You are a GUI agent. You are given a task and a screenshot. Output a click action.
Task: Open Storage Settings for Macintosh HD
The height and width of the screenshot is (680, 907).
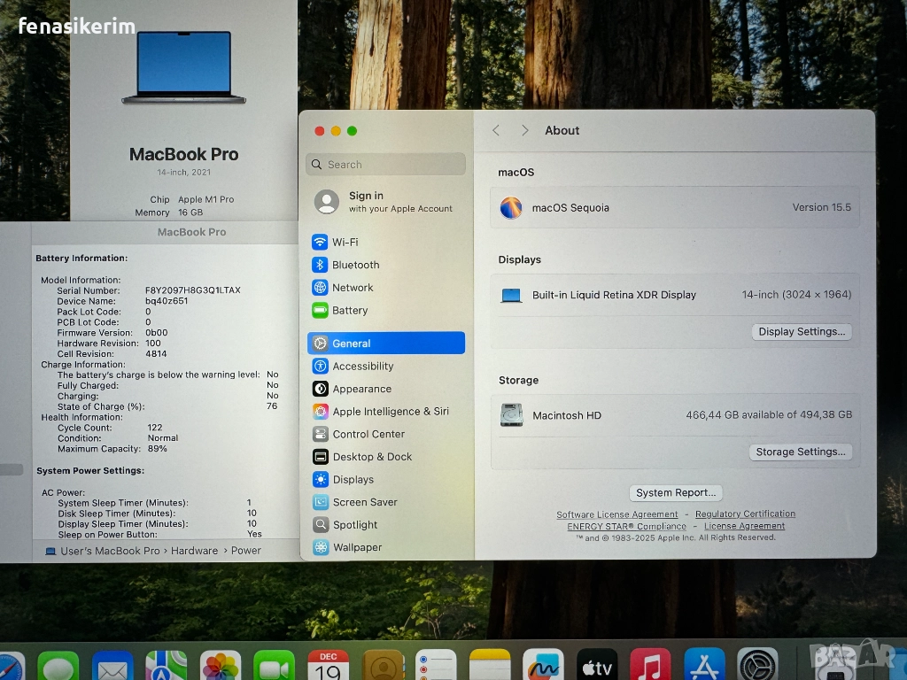(x=801, y=452)
